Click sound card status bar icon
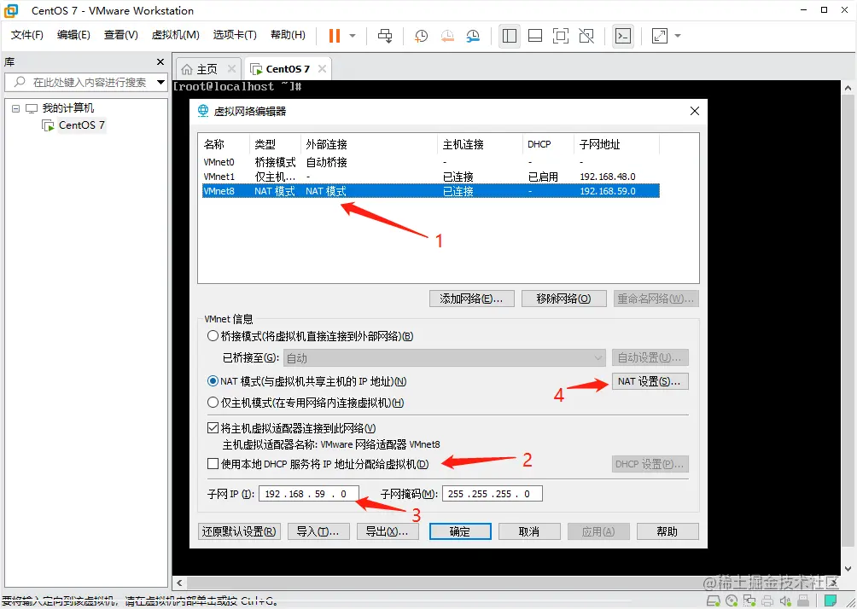857x609 pixels. [x=785, y=600]
